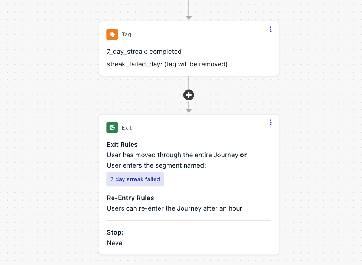Click the 'User has moved through the entire Journey' rule
The height and width of the screenshot is (265, 362).
tap(172, 155)
